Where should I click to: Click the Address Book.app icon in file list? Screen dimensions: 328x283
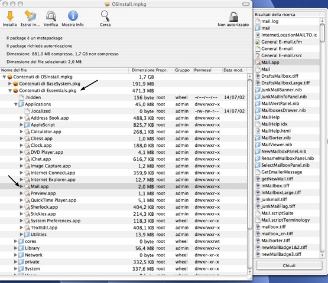click(27, 118)
